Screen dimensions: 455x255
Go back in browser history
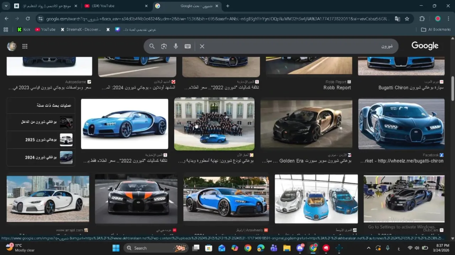tap(6, 19)
